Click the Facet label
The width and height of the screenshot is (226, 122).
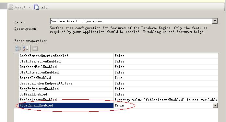(20, 22)
